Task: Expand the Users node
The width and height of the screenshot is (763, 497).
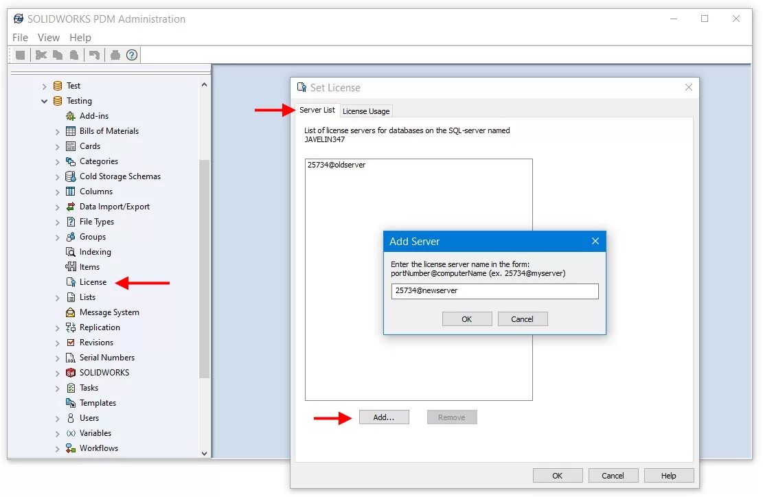Action: click(58, 418)
